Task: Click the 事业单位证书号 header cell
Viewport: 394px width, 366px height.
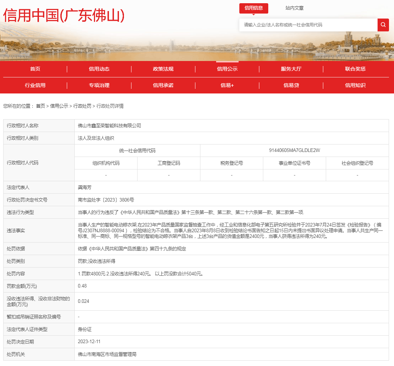Action: (294, 163)
